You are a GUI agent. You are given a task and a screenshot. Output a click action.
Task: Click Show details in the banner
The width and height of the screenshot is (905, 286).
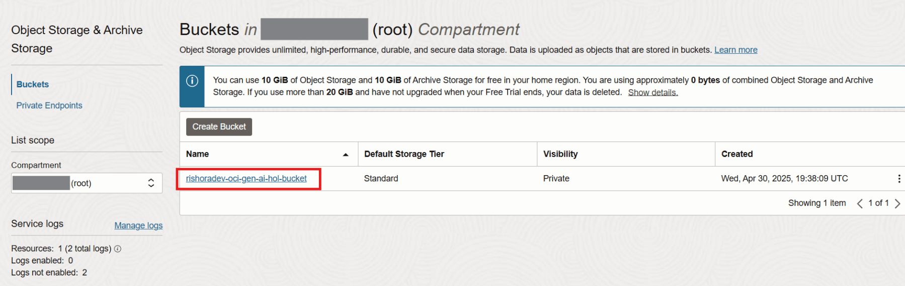point(652,92)
